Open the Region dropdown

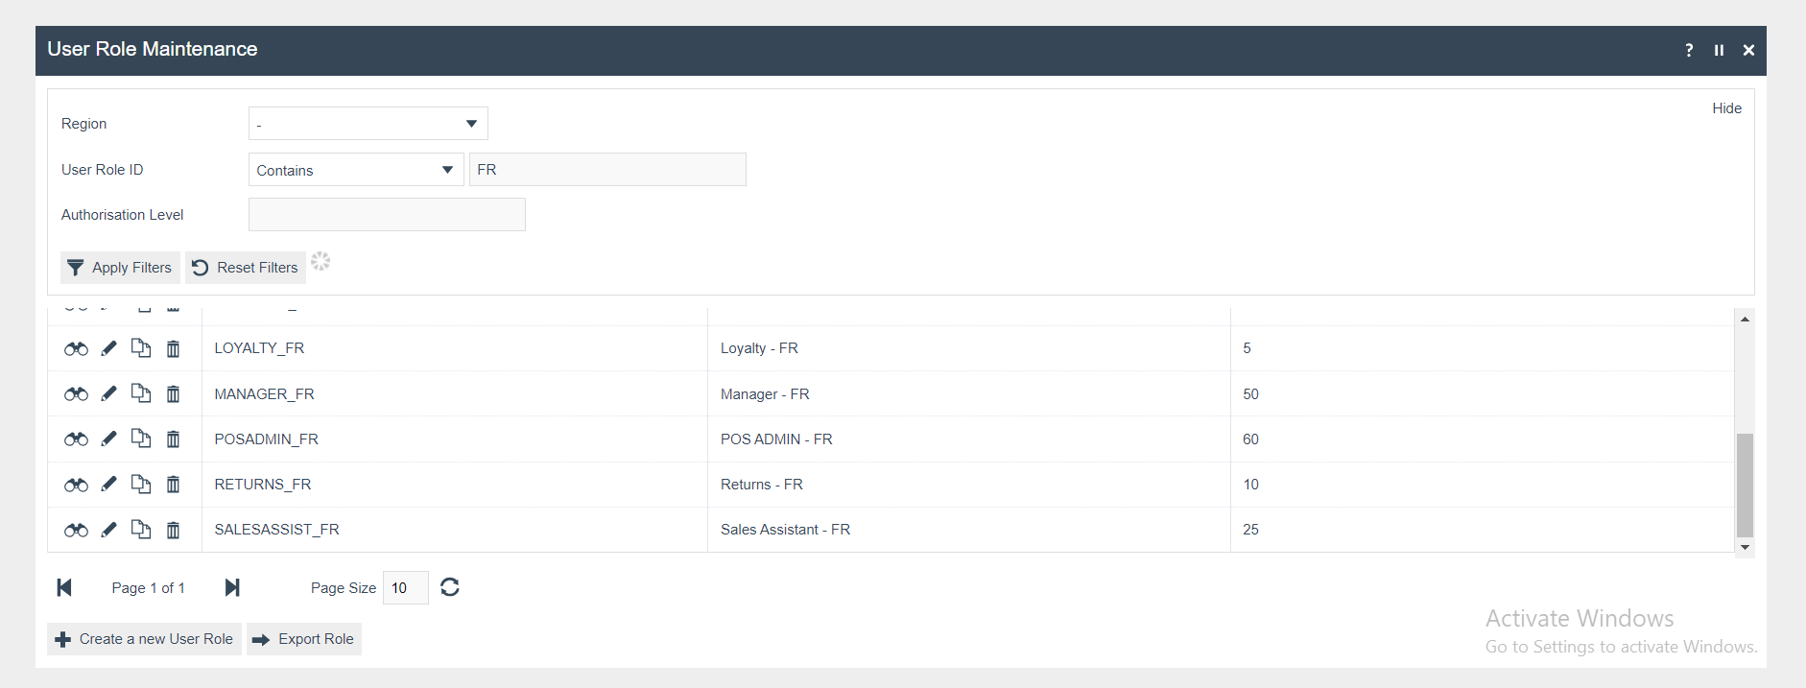tap(368, 124)
